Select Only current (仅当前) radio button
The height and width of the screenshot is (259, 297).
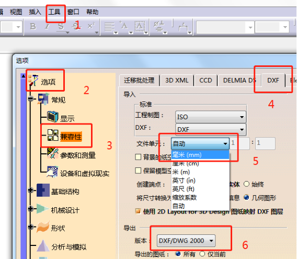pos(202,253)
